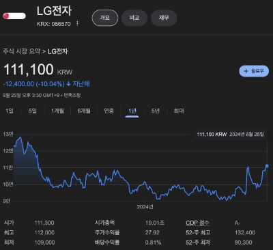Screen dimensions: 273x250
Task: Click the 면책조항 disclaimer link
Action: (72, 95)
